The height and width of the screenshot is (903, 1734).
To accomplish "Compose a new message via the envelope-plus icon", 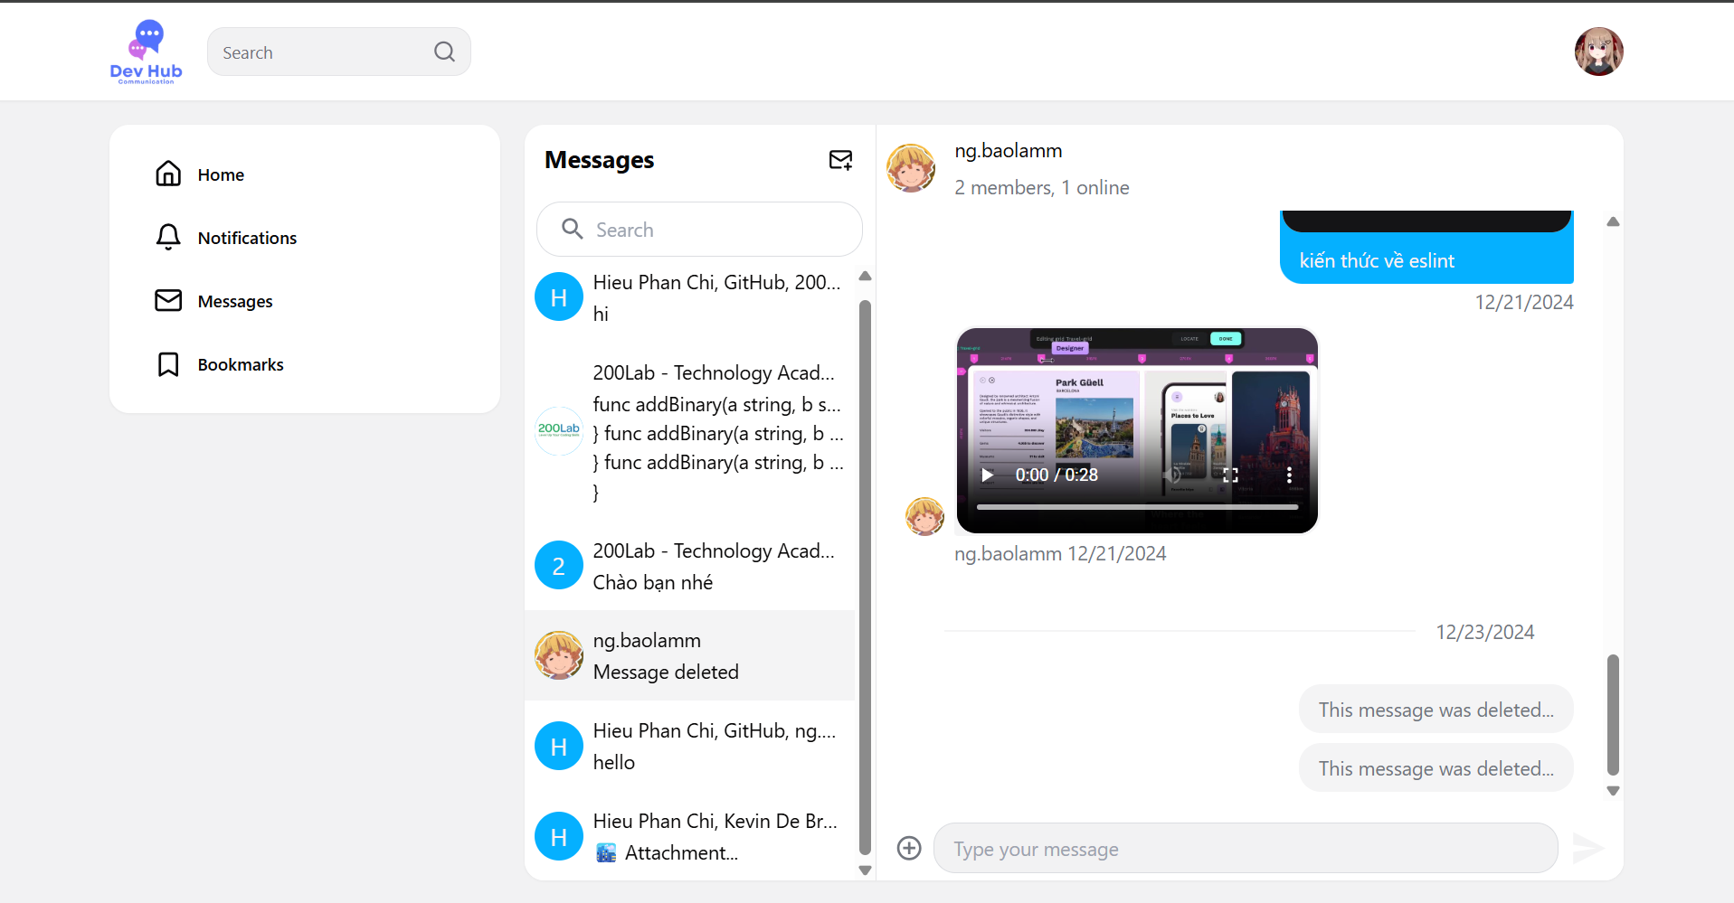I will pos(840,160).
